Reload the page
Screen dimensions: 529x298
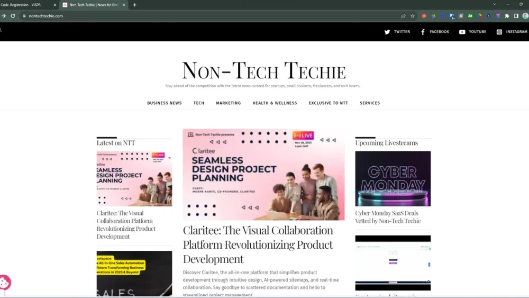click(13, 16)
